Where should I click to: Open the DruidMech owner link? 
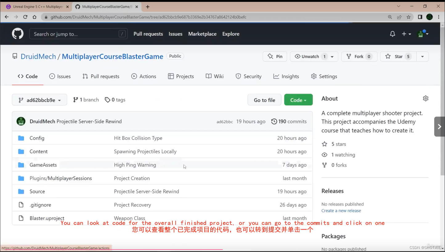pyautogui.click(x=38, y=57)
